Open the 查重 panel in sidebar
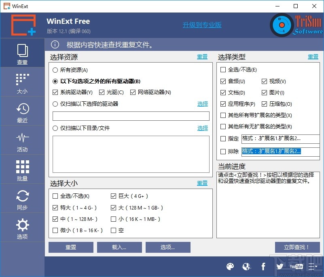Image resolution: width=324 pixels, height=277 pixels. [x=22, y=52]
